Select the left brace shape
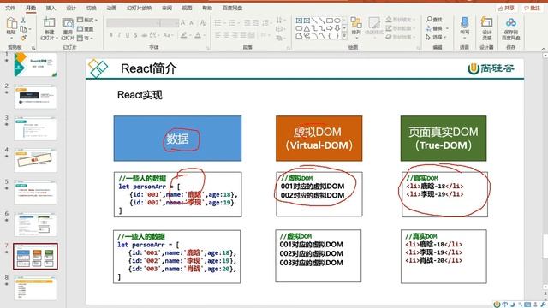 click(330, 36)
